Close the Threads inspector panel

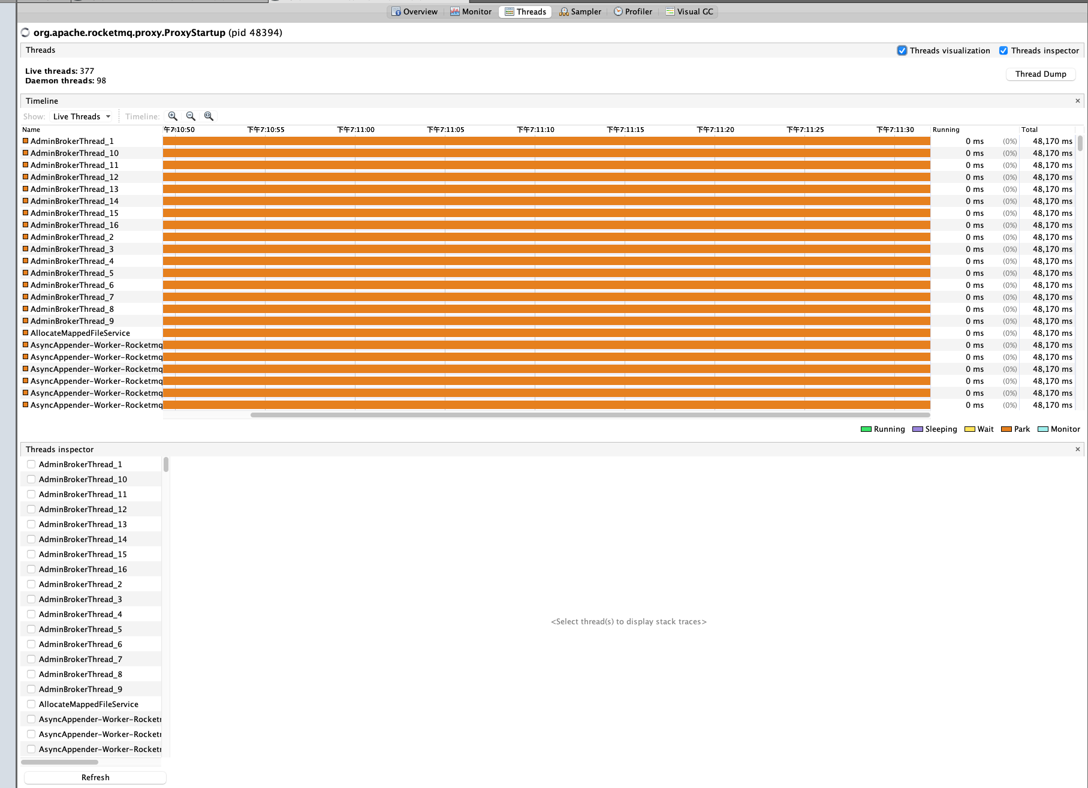click(1077, 449)
